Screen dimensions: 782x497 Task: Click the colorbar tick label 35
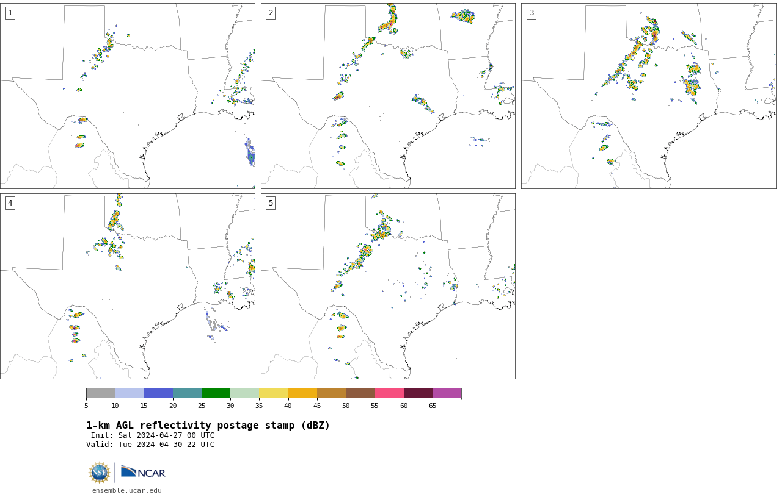pos(259,406)
